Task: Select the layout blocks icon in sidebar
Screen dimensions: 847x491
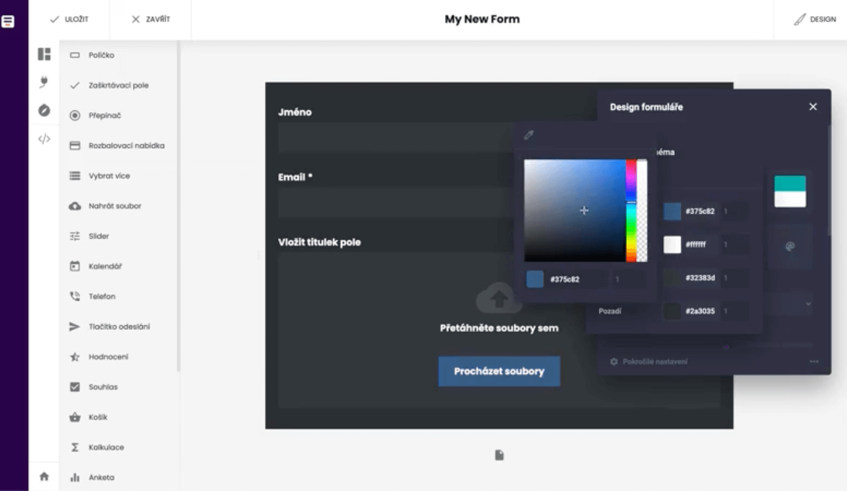Action: pyautogui.click(x=44, y=54)
